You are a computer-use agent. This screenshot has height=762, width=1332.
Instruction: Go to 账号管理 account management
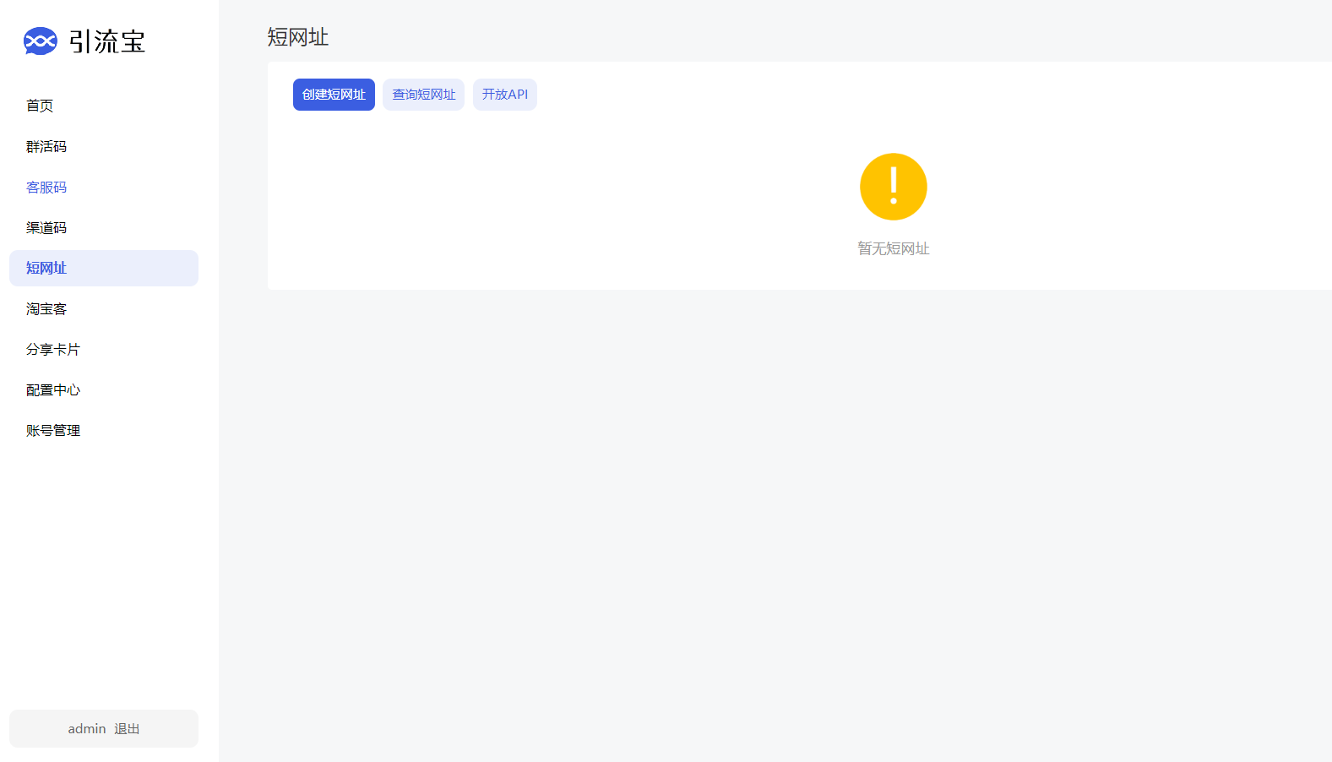click(53, 430)
